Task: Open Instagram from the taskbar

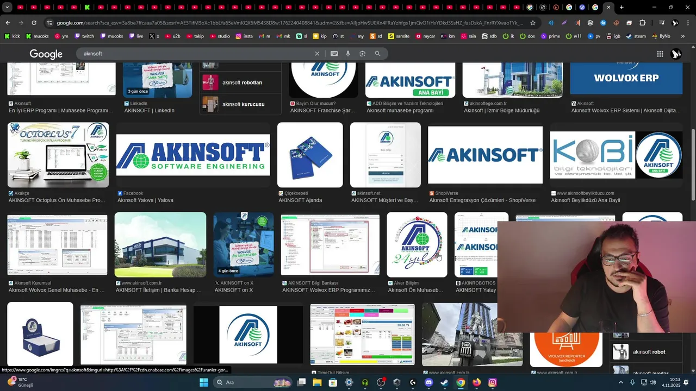Action: click(493, 382)
